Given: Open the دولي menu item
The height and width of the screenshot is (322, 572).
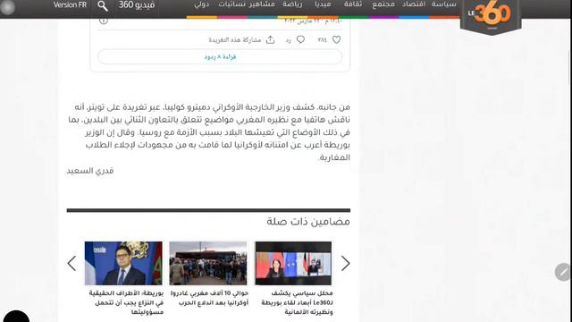Looking at the screenshot, I should click(202, 4).
